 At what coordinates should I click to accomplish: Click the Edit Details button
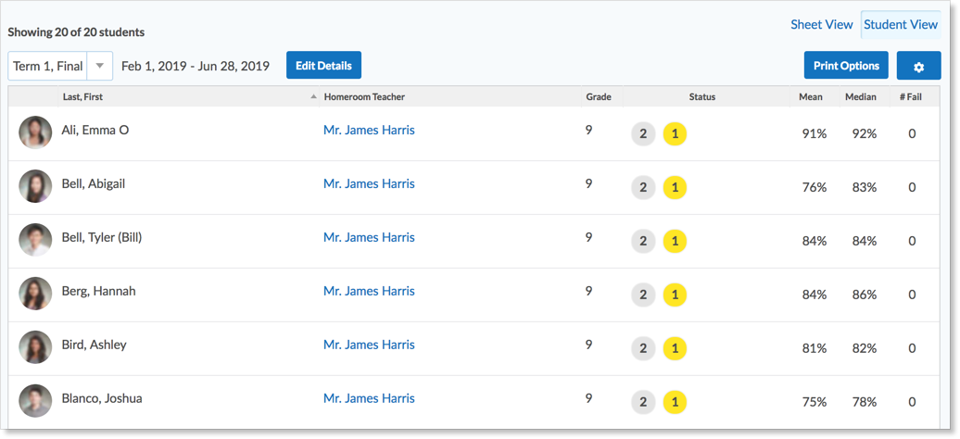pos(323,66)
